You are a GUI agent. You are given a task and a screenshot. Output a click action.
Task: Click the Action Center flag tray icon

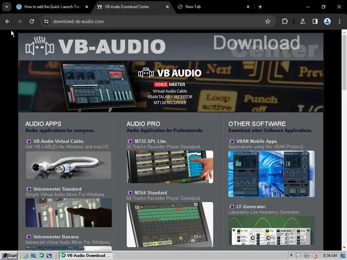click(x=298, y=256)
